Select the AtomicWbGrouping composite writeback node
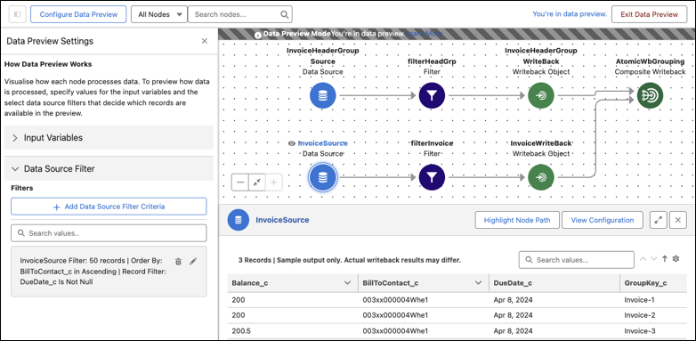Viewport: 696px width, 341px height. (651, 95)
